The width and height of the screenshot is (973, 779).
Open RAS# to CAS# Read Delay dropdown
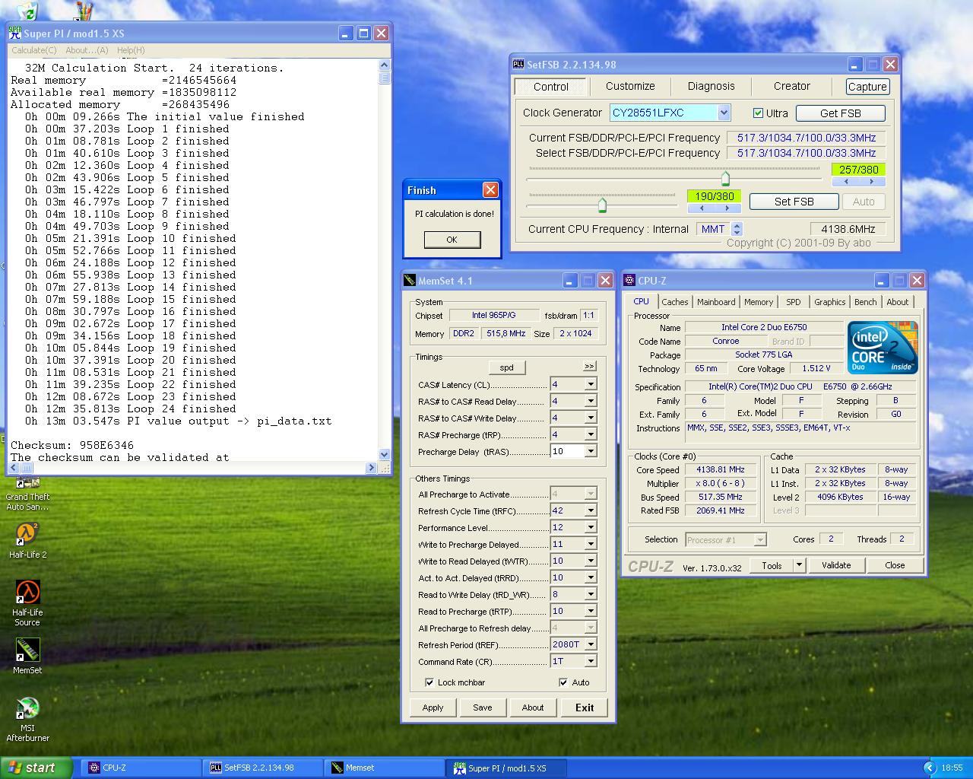(590, 402)
